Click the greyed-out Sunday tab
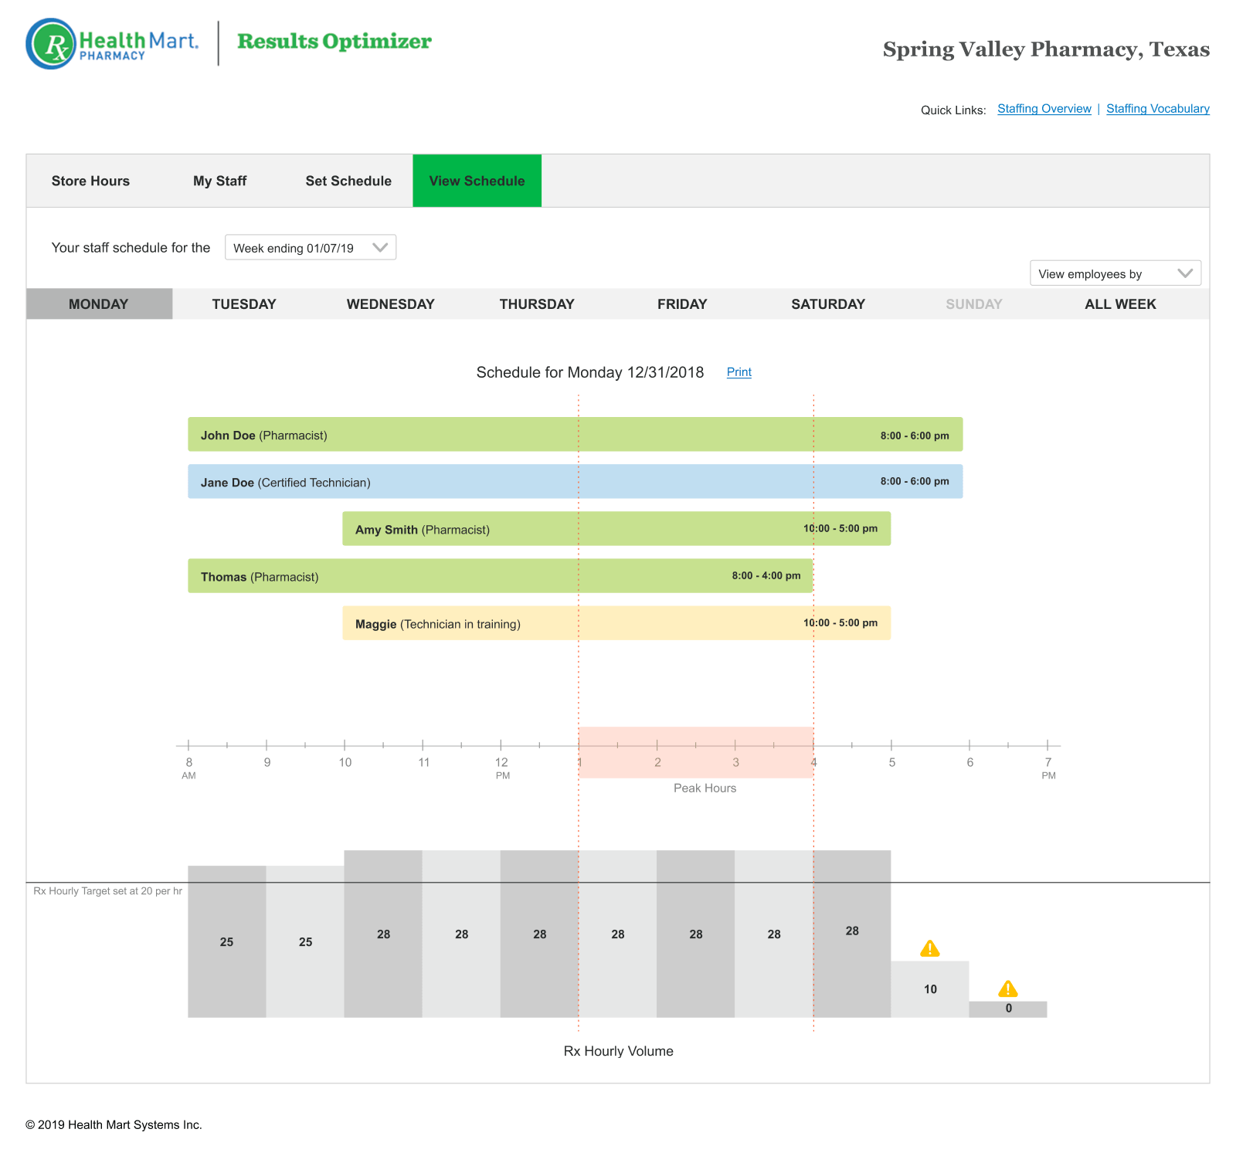The height and width of the screenshot is (1163, 1236). pos(974,303)
